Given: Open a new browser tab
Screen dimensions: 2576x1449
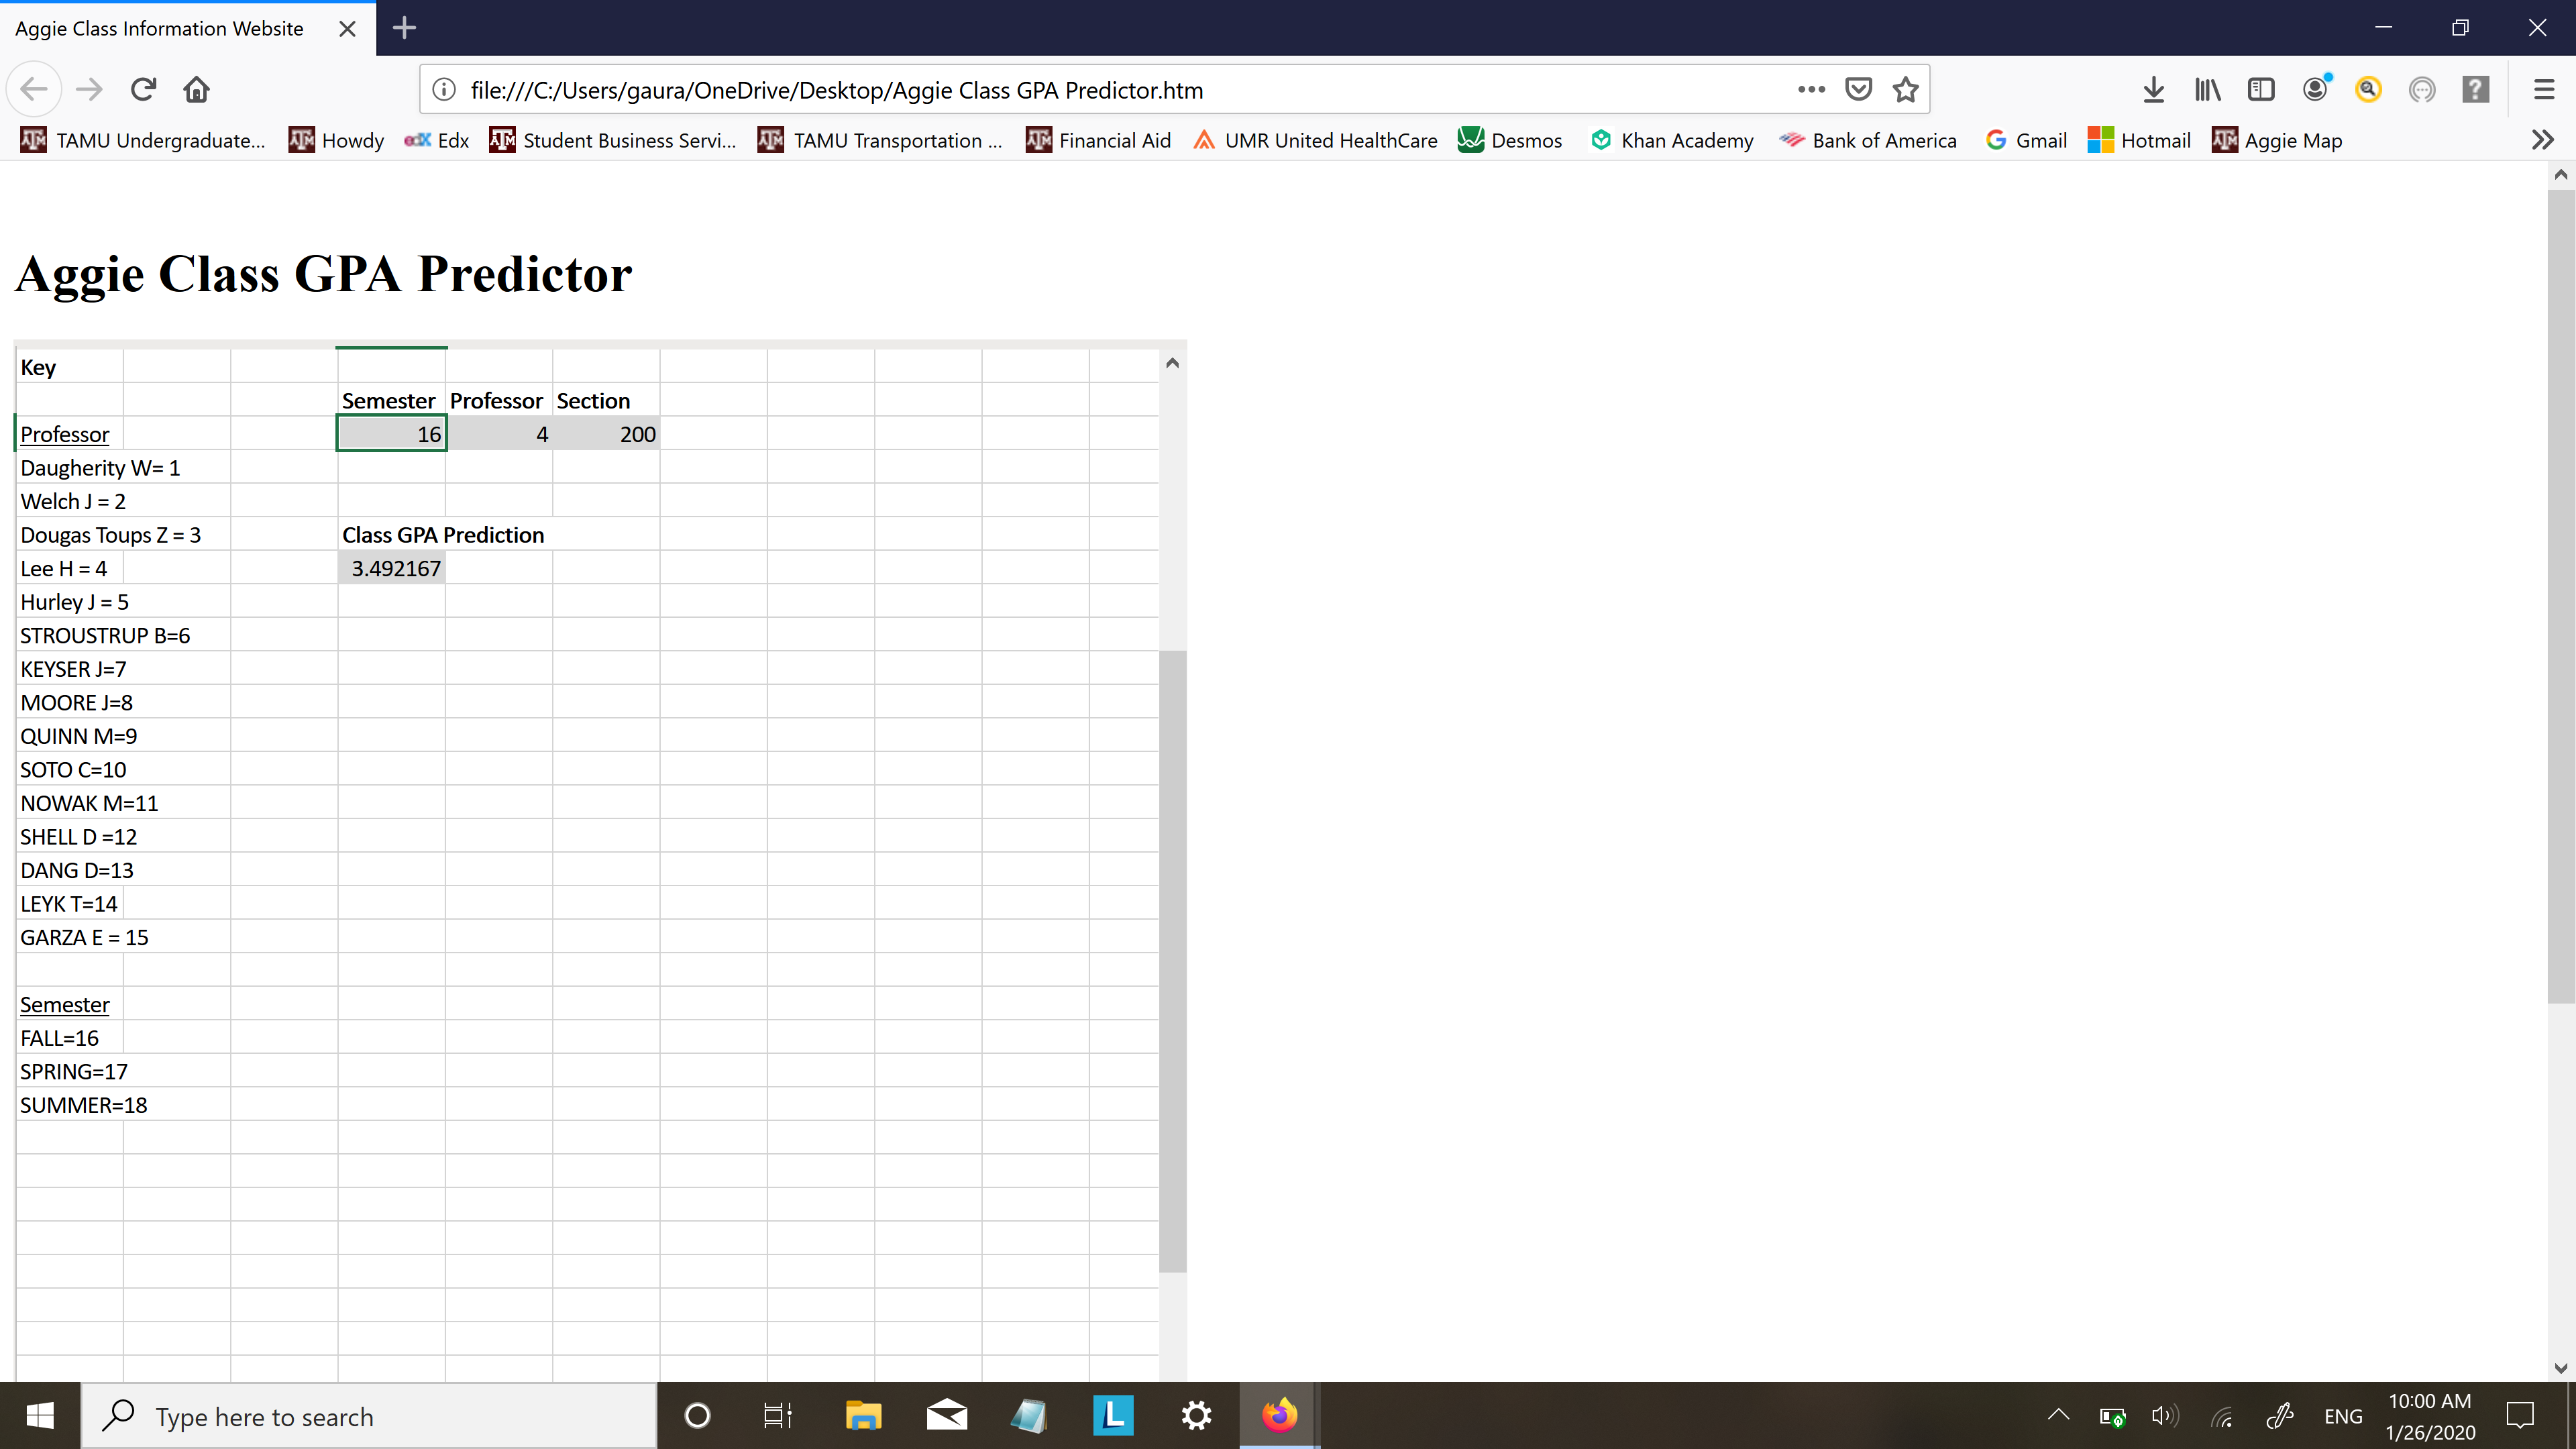Looking at the screenshot, I should 404,28.
